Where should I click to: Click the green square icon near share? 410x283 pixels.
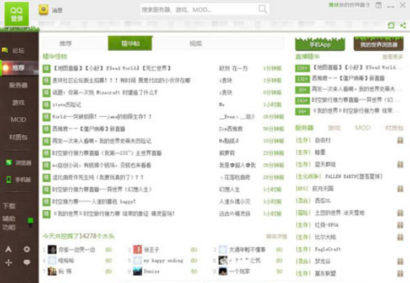pyautogui.click(x=391, y=25)
